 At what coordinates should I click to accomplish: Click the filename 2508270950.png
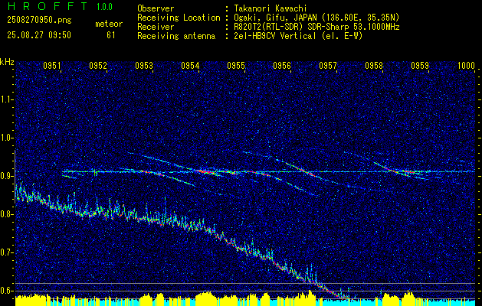39,20
